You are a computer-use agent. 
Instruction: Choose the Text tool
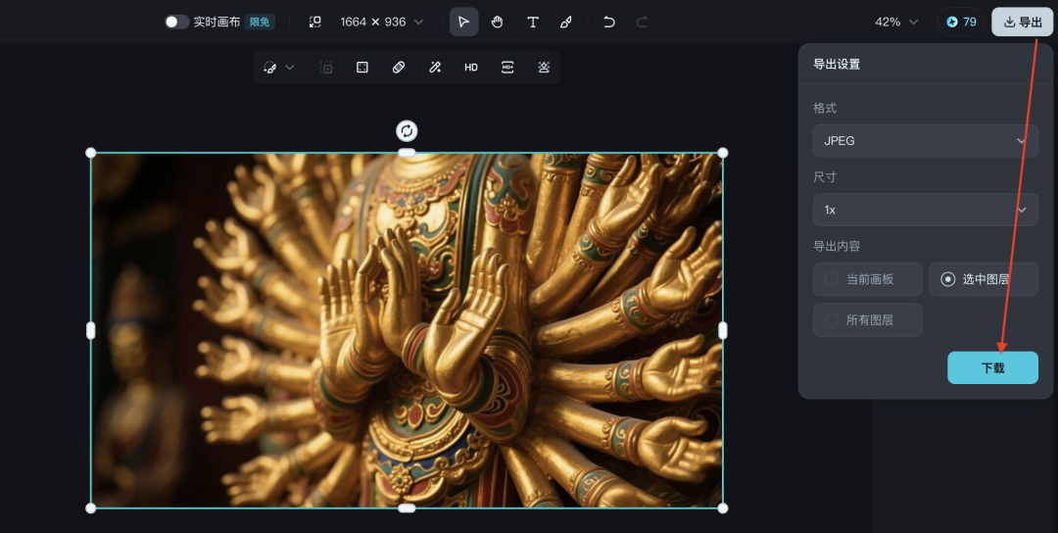point(532,22)
